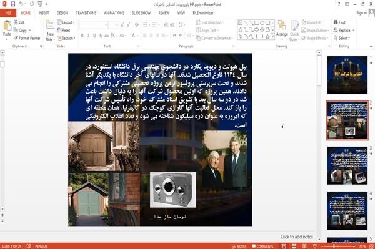
Task: Toggle the Notes pane in the status bar
Action: coord(239,246)
